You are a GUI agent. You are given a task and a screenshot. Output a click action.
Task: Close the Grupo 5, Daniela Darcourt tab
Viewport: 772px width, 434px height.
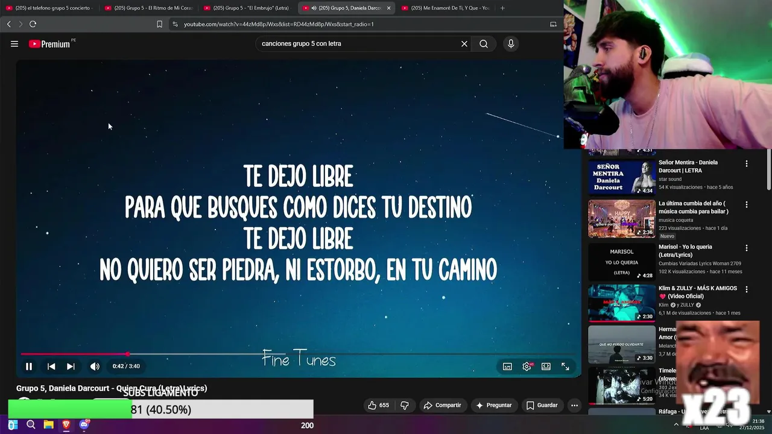(388, 8)
